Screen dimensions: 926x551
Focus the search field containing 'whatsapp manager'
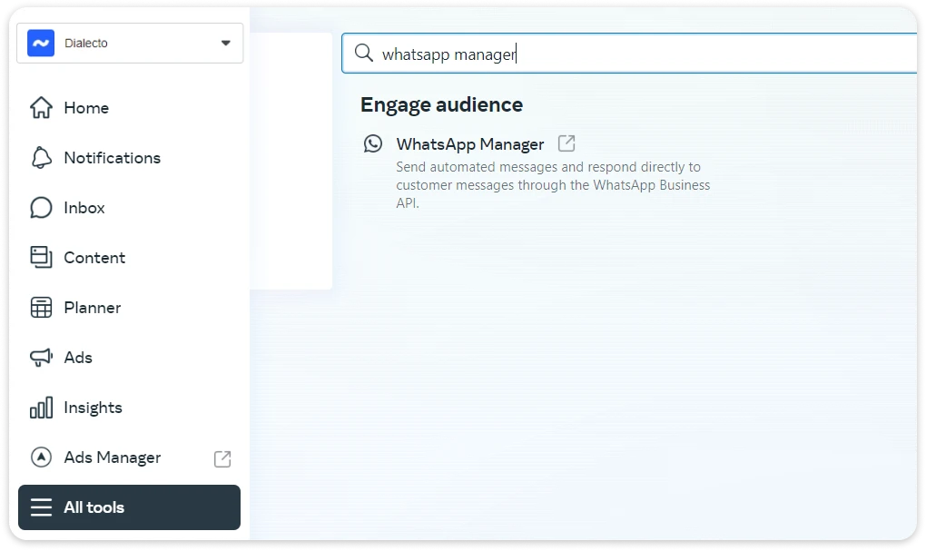pyautogui.click(x=635, y=54)
